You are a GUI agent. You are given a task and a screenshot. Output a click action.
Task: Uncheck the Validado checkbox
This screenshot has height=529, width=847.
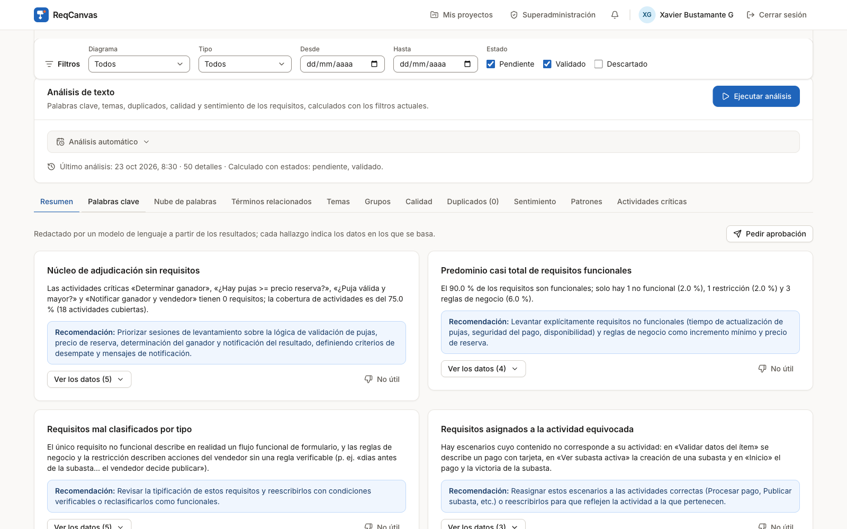[x=547, y=64]
